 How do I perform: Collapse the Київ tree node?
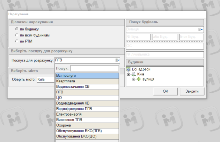129,74
